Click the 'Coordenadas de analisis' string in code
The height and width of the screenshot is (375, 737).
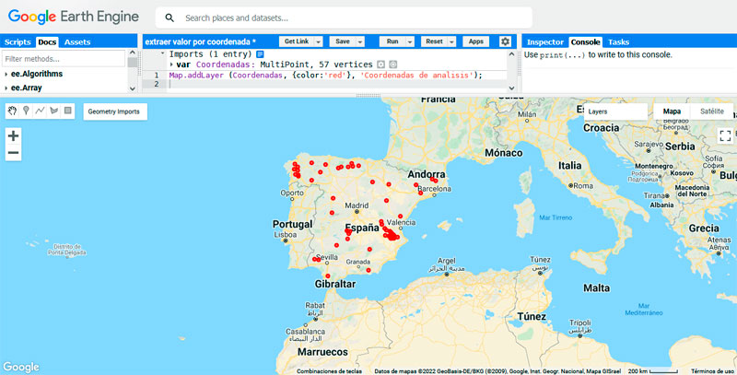point(417,76)
